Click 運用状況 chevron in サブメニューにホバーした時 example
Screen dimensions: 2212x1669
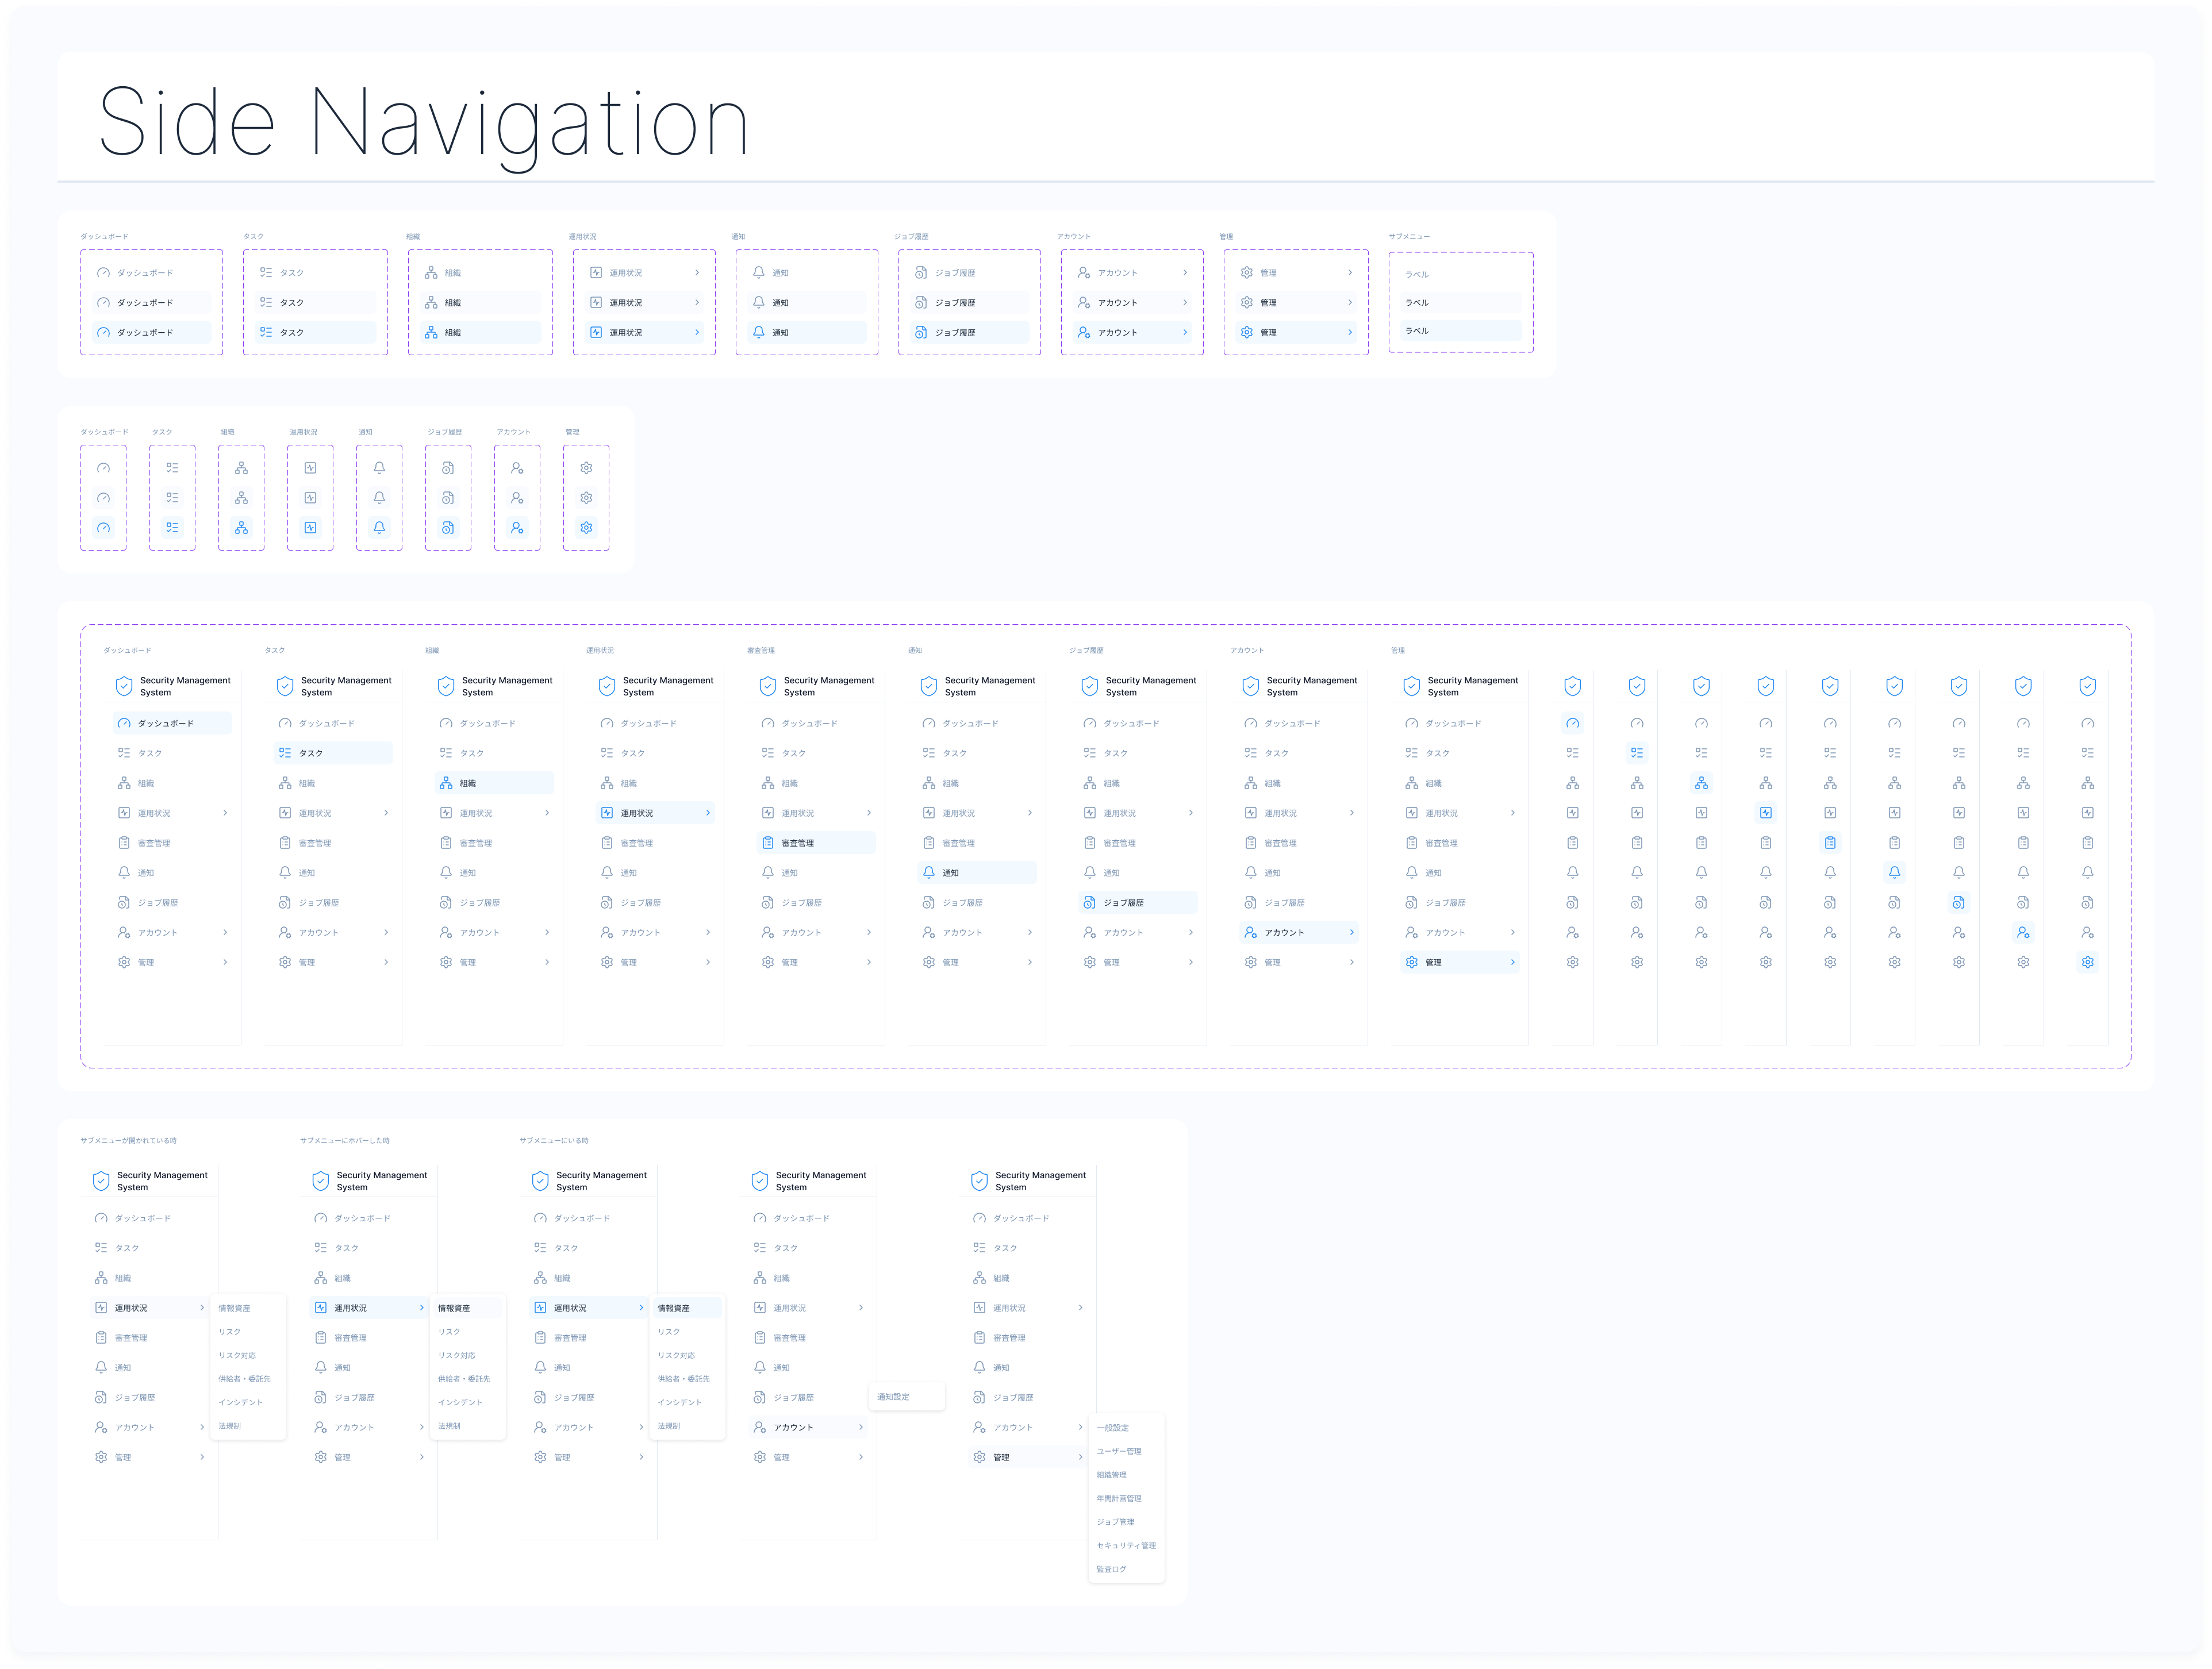422,1308
